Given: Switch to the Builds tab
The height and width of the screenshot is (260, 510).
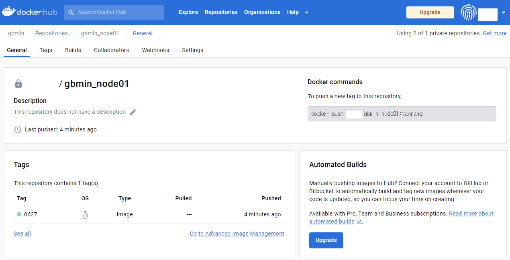Looking at the screenshot, I should click(73, 50).
